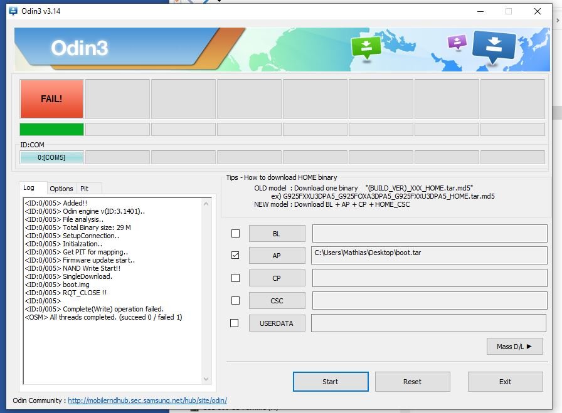Click log line 'Odin engine v(ID:3.1401)..'
Screen dimensions: 562x413
[85, 211]
